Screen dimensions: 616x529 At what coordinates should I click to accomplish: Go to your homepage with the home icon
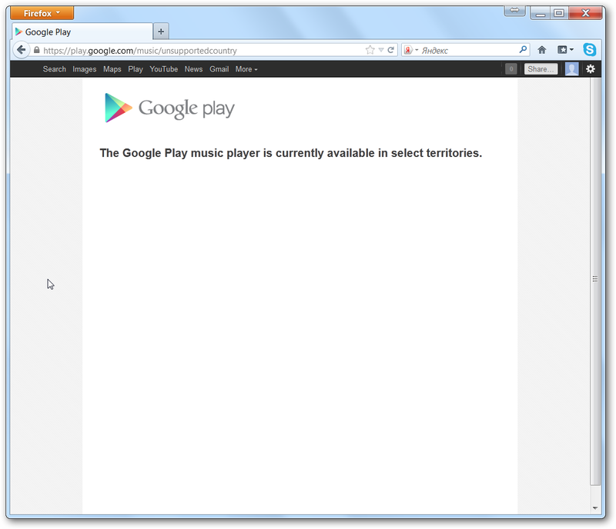point(541,49)
